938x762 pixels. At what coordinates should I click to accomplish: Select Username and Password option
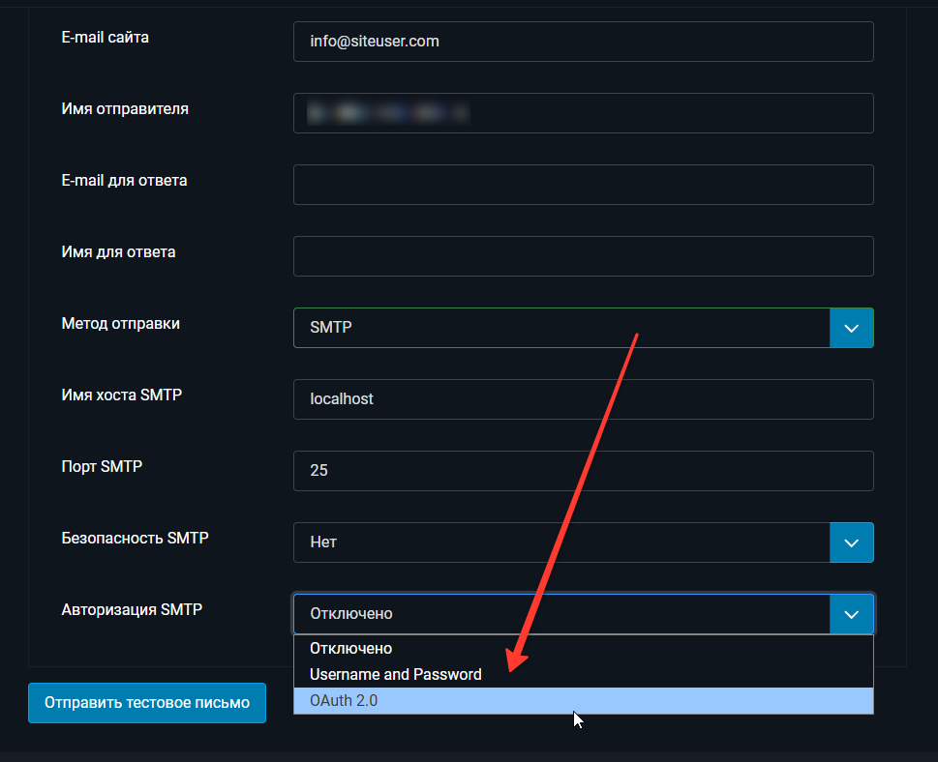[x=584, y=675]
